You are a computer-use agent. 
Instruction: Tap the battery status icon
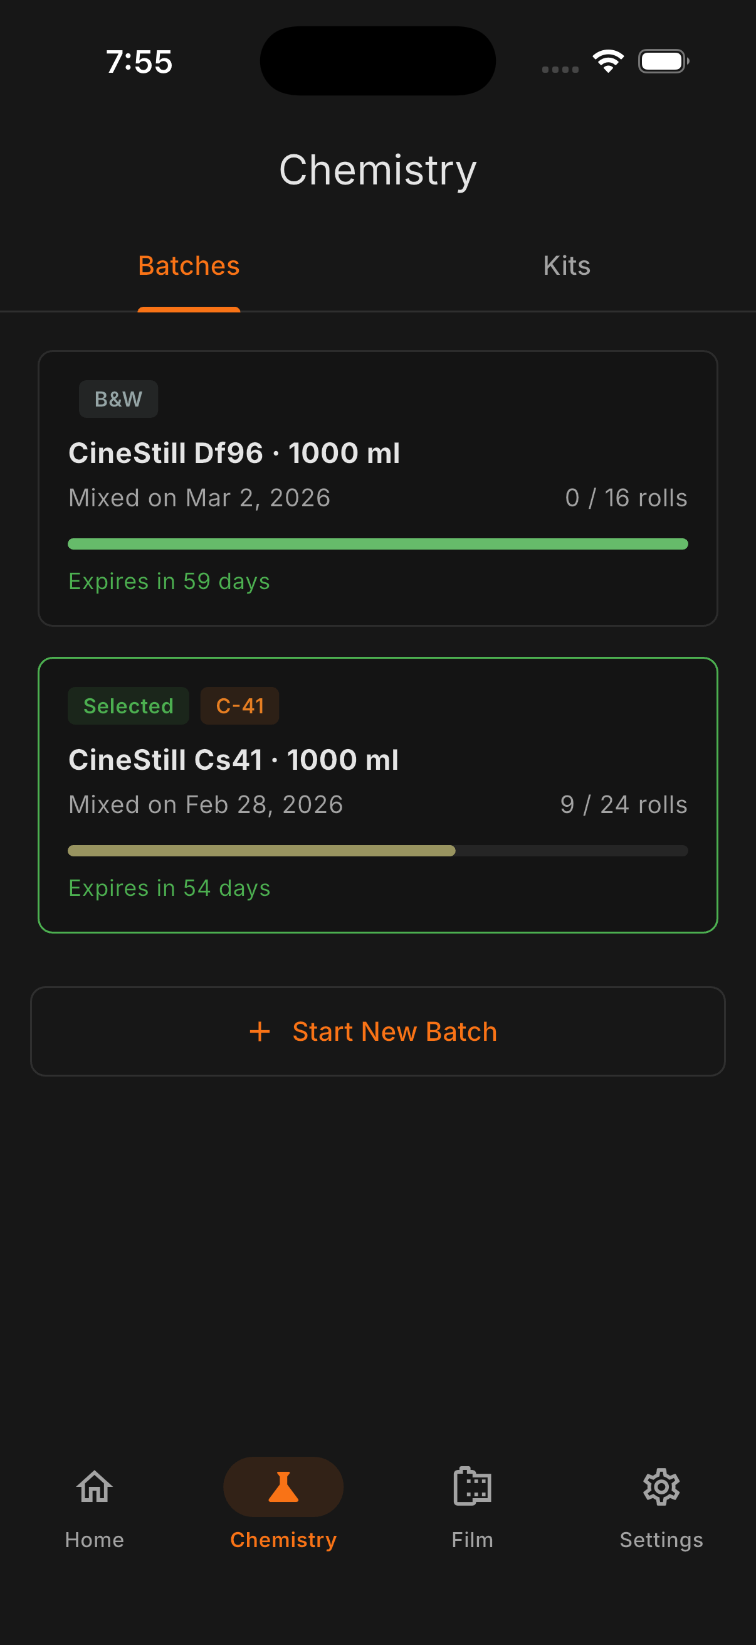663,61
